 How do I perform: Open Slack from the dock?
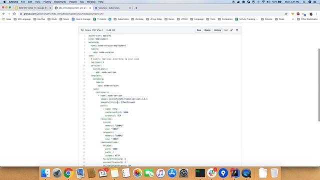coord(211,173)
